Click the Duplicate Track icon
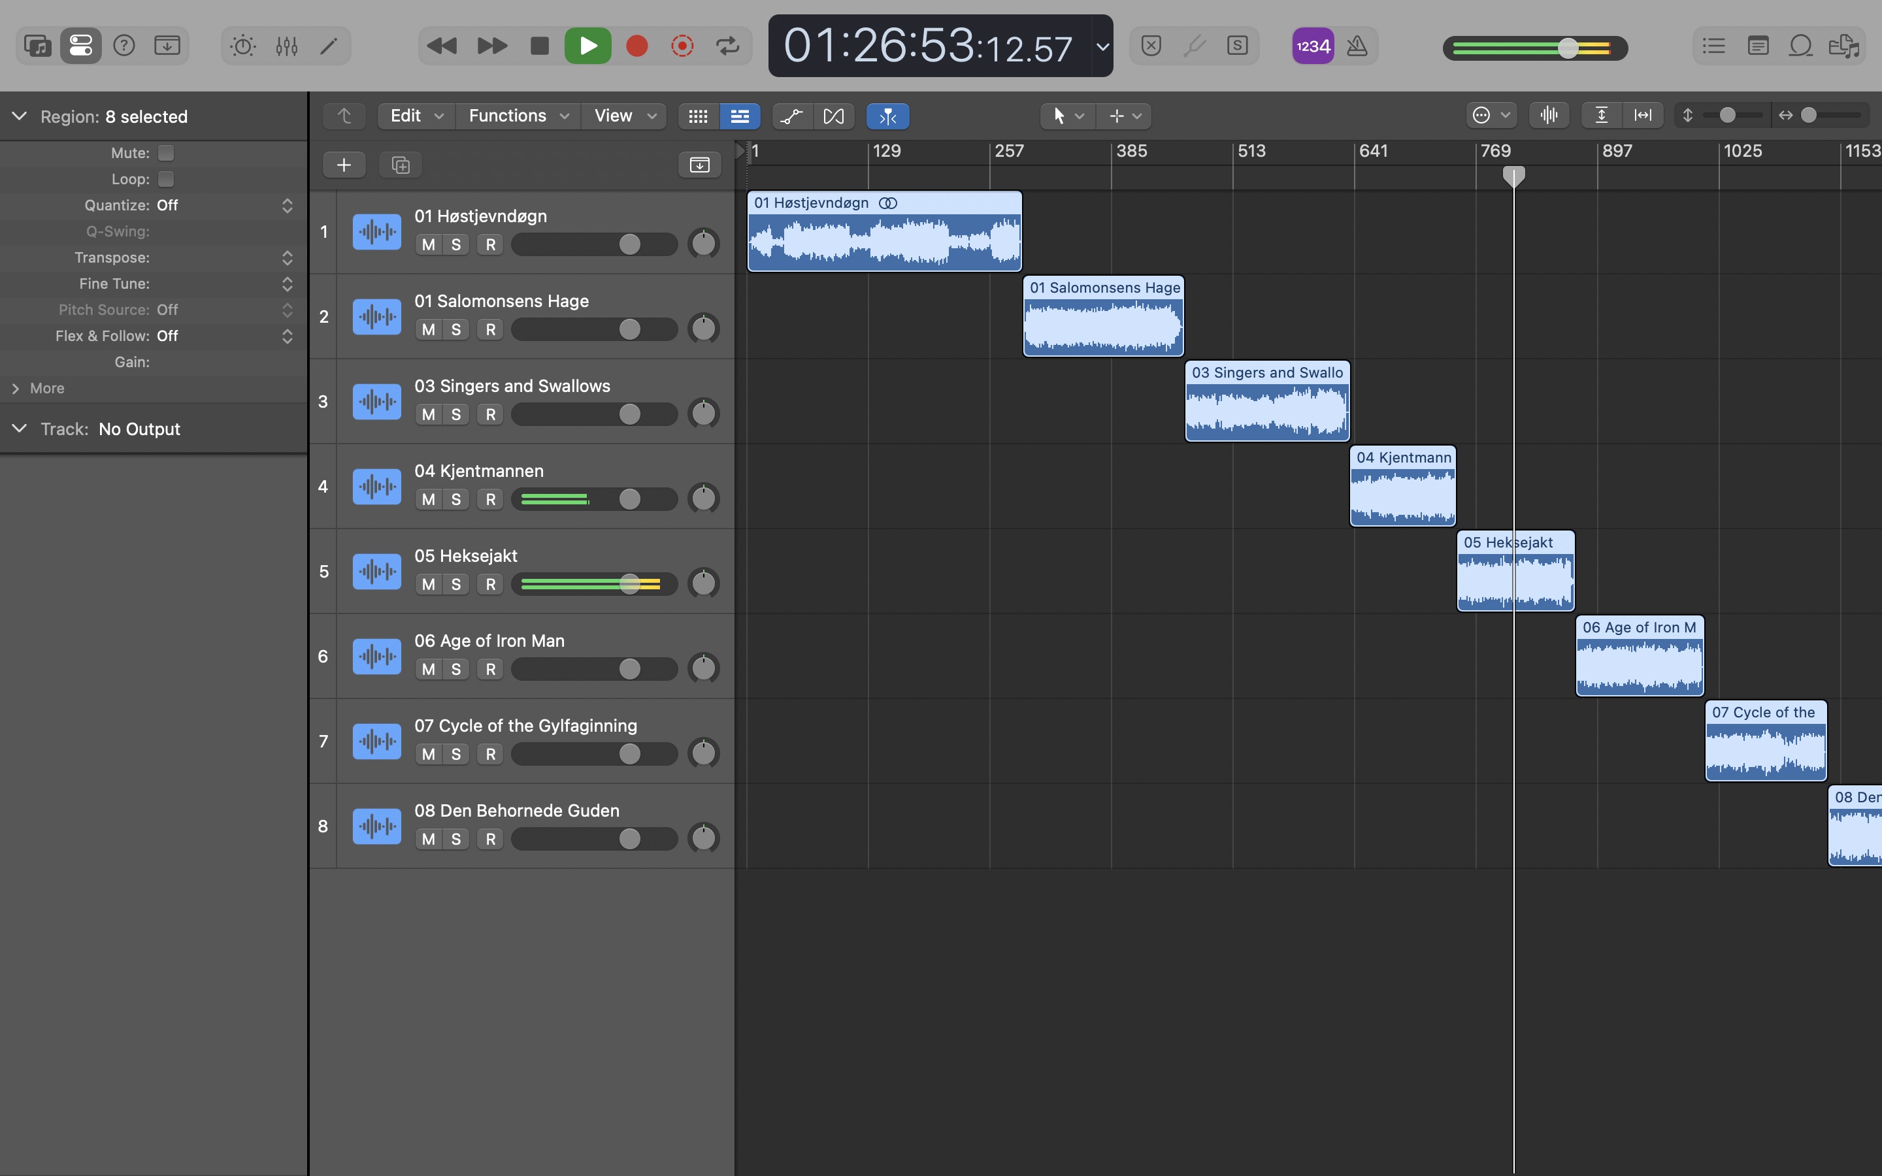1882x1176 pixels. [x=401, y=165]
